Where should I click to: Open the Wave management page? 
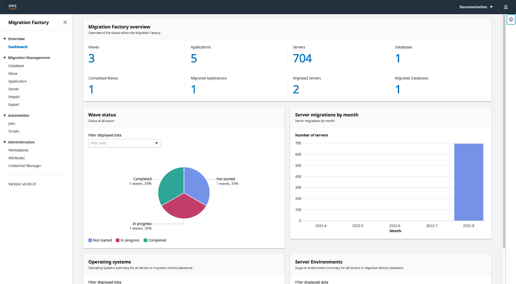[x=13, y=73]
